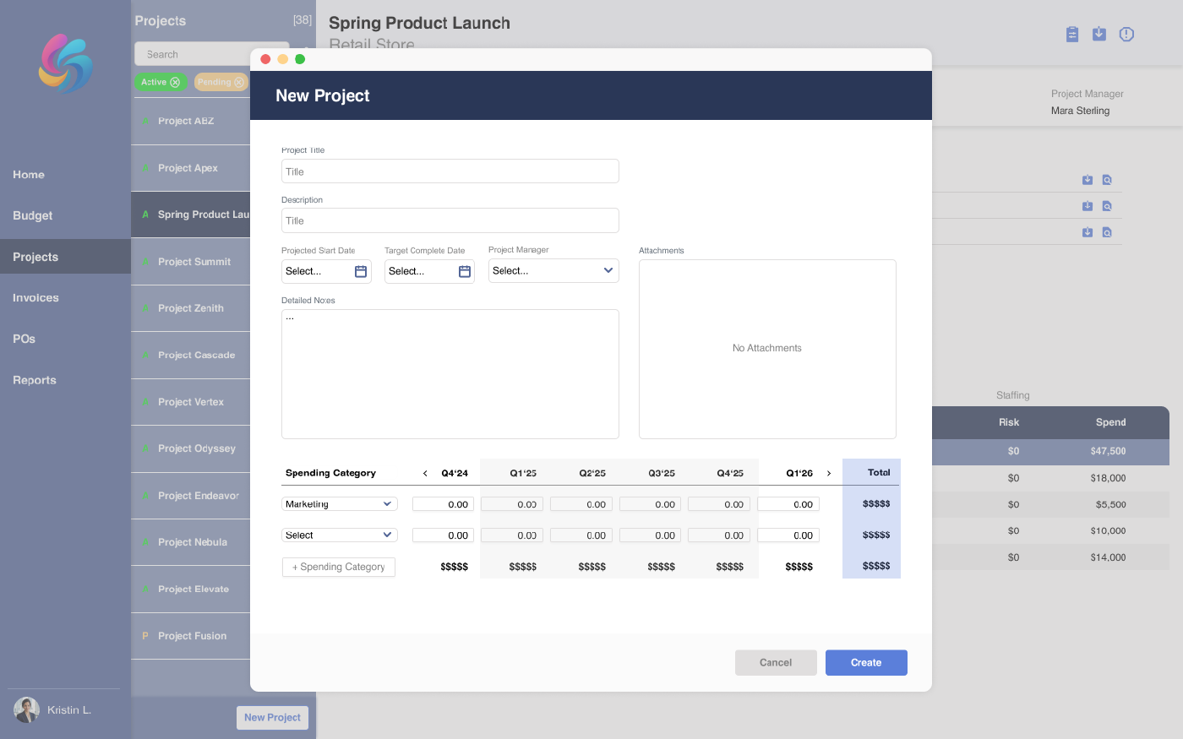Click into the Project Title field
The width and height of the screenshot is (1183, 739).
pyautogui.click(x=450, y=171)
